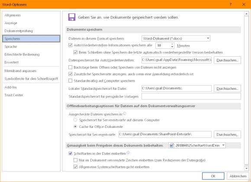The width and height of the screenshot is (251, 182).
Task: Open the Word-Dokument (*.docx) format dropdown
Action: 176,38
